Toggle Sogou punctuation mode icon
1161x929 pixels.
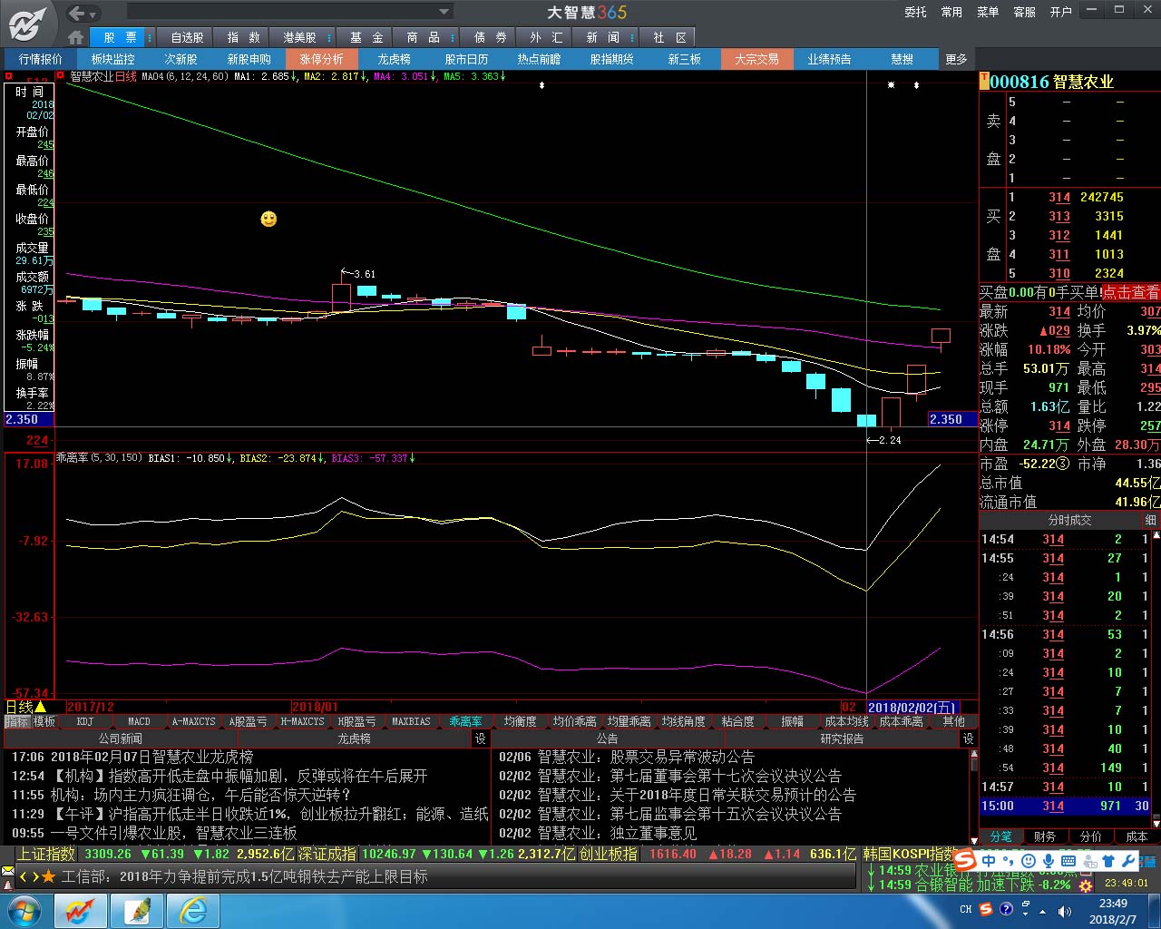click(1010, 861)
